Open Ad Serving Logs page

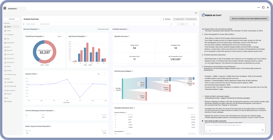11,86
